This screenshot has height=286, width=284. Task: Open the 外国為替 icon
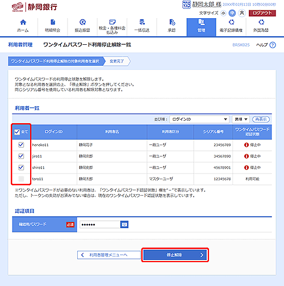(261, 22)
